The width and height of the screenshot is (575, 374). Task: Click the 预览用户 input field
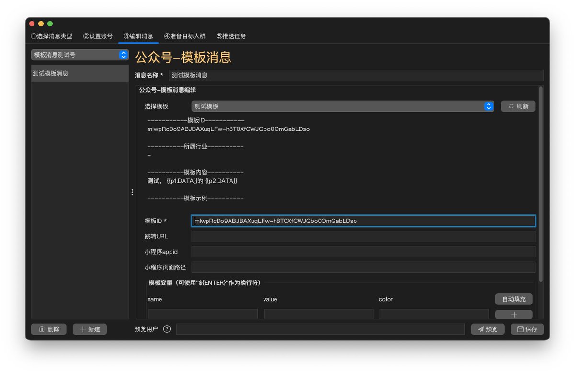(x=321, y=329)
